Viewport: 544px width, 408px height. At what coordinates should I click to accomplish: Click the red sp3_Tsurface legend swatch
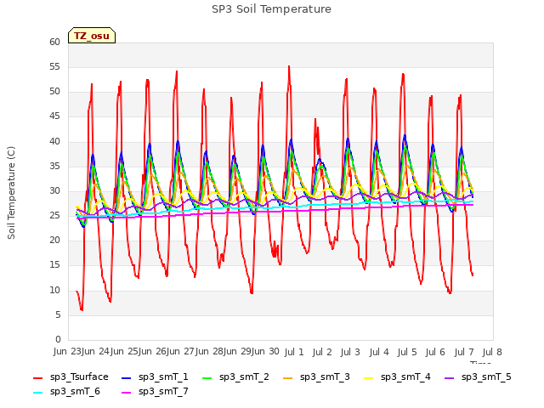pyautogui.click(x=37, y=377)
